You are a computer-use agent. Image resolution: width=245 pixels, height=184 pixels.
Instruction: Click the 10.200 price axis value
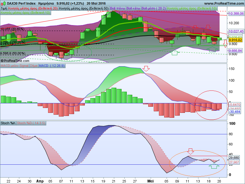click(x=234, y=23)
